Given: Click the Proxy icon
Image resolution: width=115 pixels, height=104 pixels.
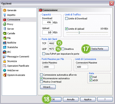Looking at the screenshot, I should pyautogui.click(x=5, y=24).
